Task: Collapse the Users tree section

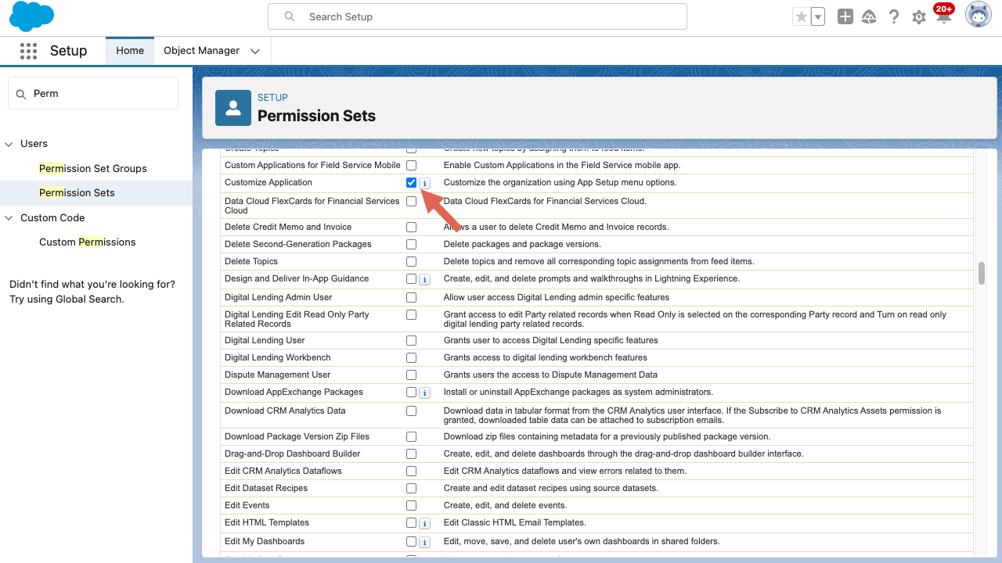Action: [x=9, y=144]
